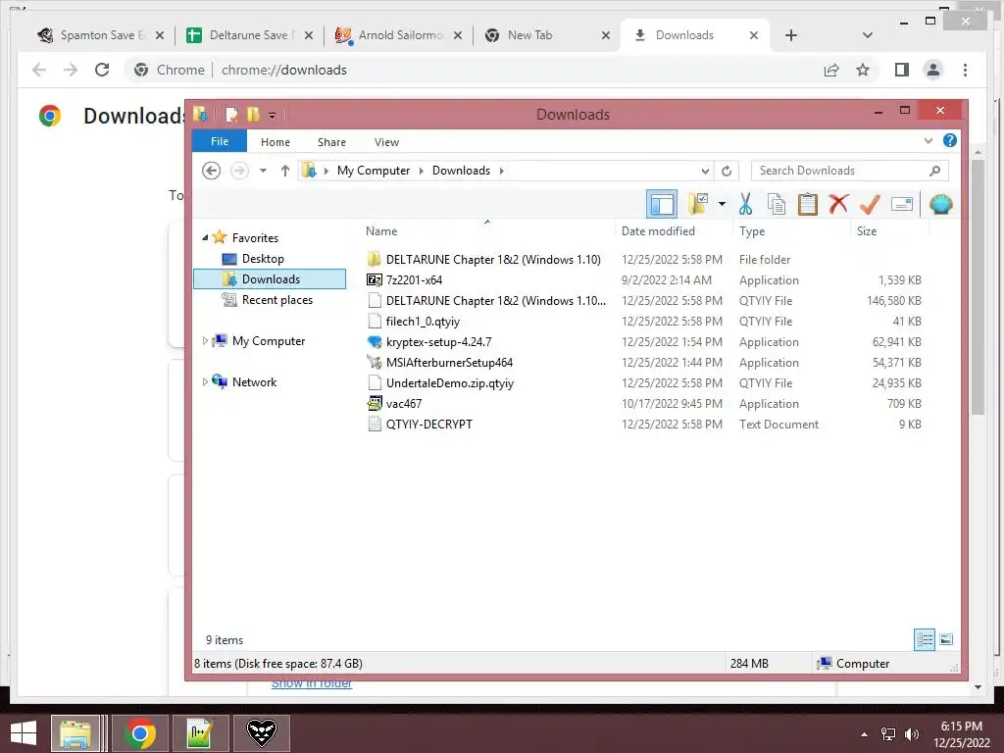Open Customize Quick Access Toolbar dropdown

point(273,116)
